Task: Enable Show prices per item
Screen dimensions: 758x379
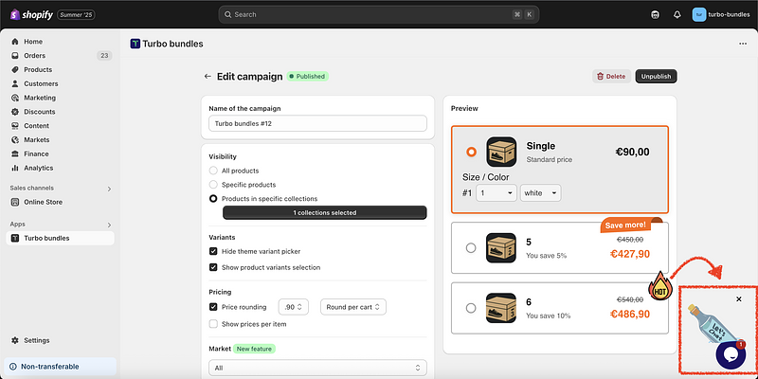Action: pyautogui.click(x=213, y=323)
